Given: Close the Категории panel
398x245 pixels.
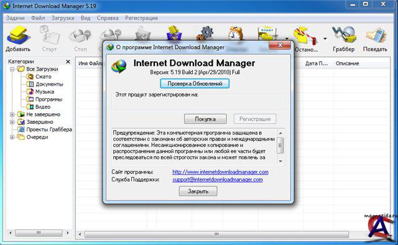Looking at the screenshot, I should (x=68, y=62).
